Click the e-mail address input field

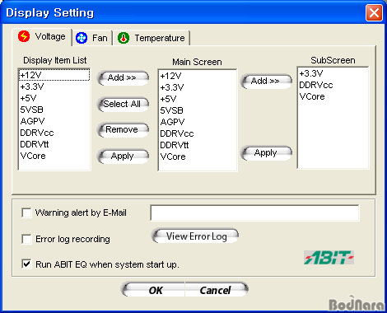point(254,213)
